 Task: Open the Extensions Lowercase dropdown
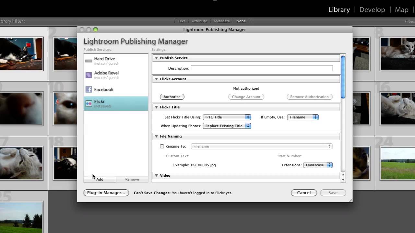(318, 165)
